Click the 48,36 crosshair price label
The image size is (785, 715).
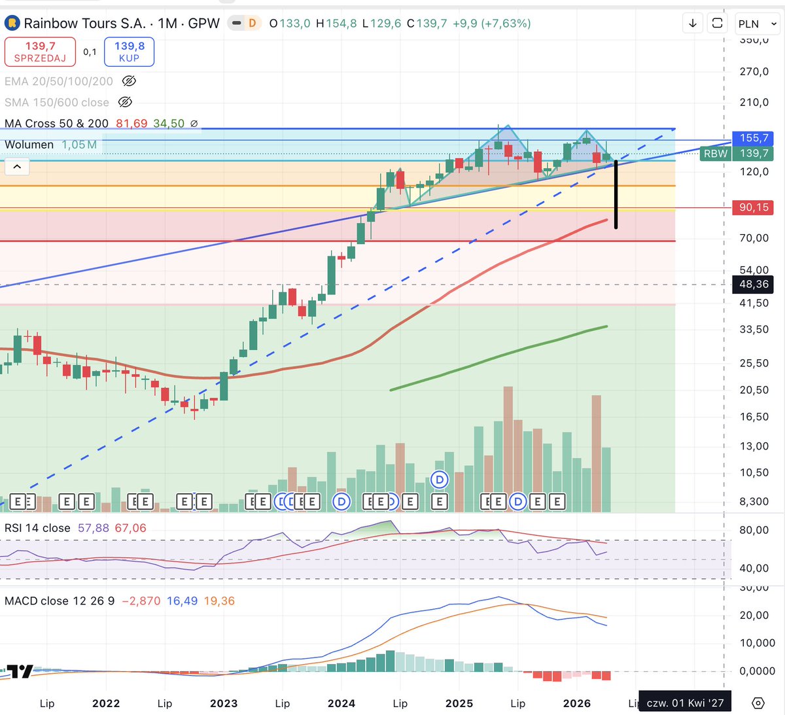click(754, 285)
